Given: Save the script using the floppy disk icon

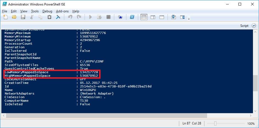Looking at the screenshot, I should coord(23,17).
